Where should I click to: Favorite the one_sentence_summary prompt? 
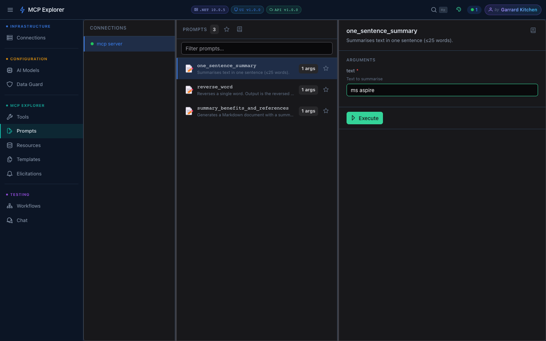point(326,69)
